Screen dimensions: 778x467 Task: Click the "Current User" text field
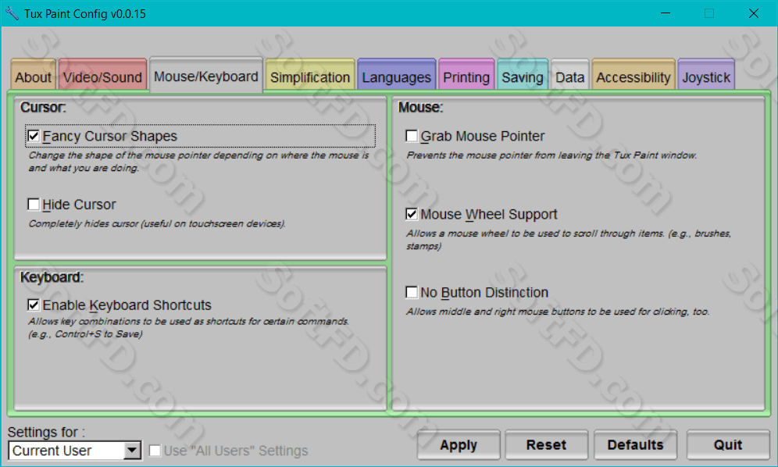click(x=66, y=451)
